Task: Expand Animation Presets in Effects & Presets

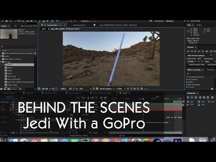Action: 187,77
